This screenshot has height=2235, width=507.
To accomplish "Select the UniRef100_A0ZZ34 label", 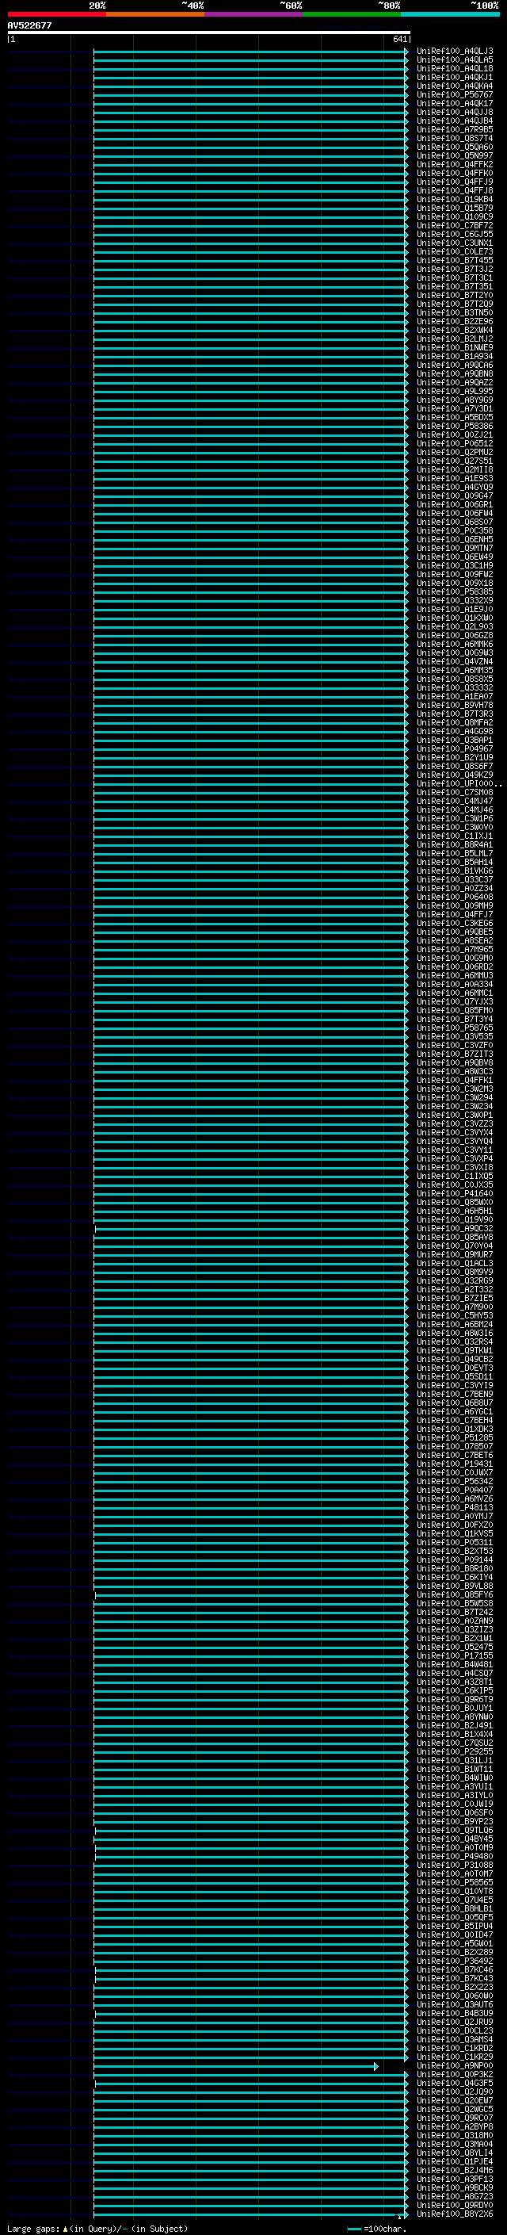I will (455, 889).
